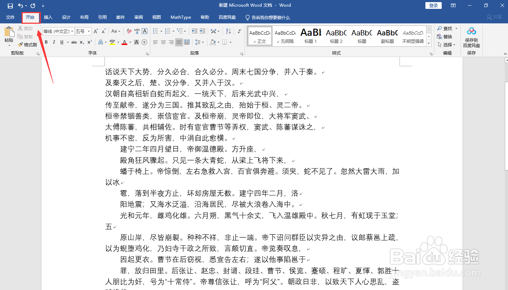Click the Text Effects outlined A icon
Image resolution: width=508 pixels, height=290 pixels.
(100, 42)
